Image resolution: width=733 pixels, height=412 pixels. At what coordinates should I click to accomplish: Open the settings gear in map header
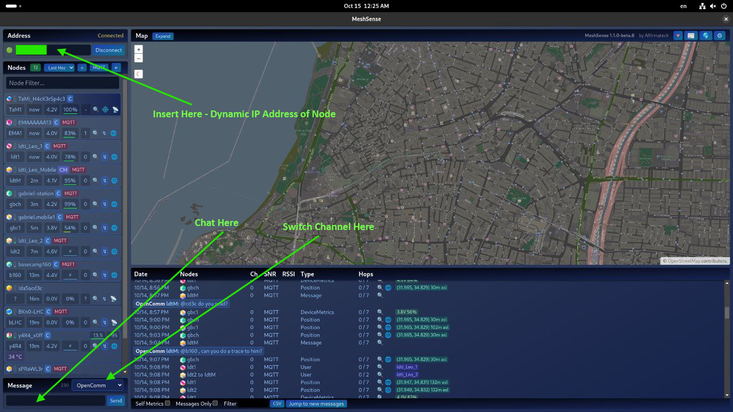[720, 35]
